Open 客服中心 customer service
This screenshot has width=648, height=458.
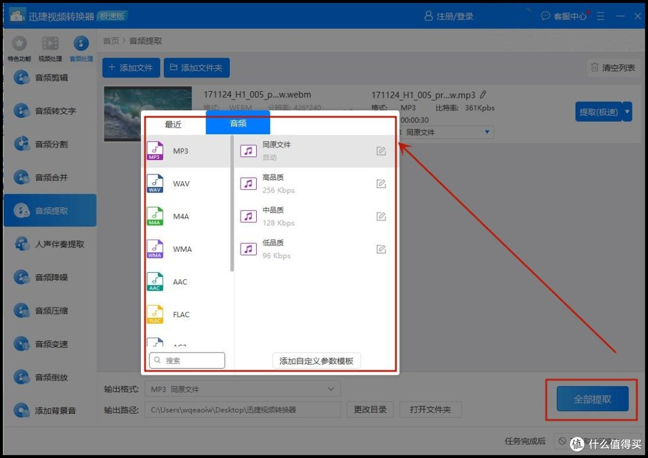[564, 16]
